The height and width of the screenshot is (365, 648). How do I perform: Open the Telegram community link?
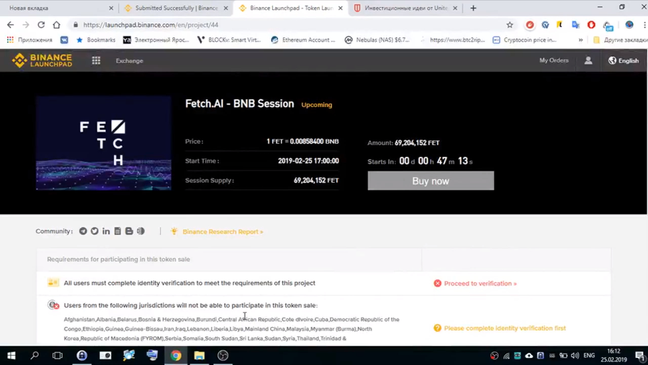(83, 231)
